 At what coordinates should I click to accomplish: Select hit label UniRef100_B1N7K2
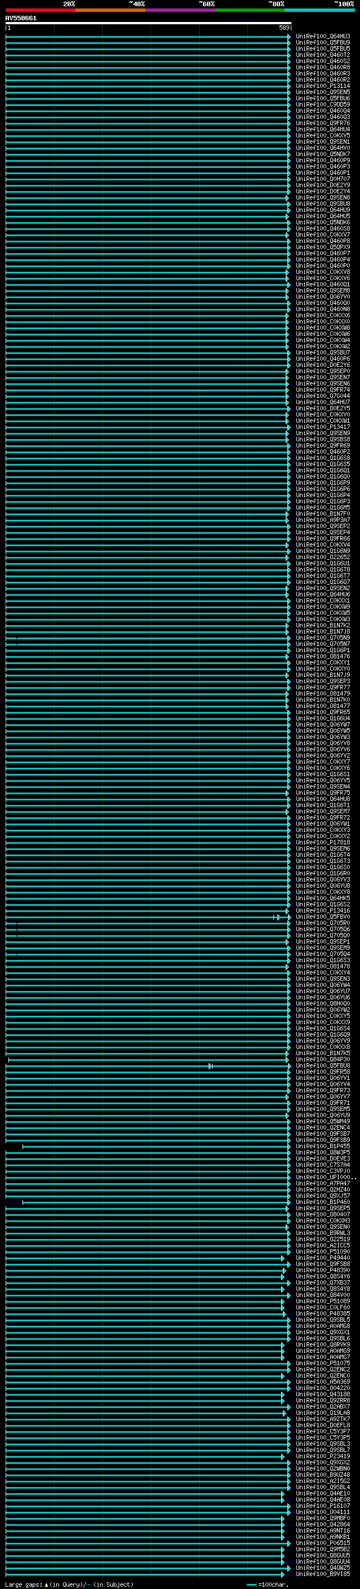pyautogui.click(x=323, y=626)
